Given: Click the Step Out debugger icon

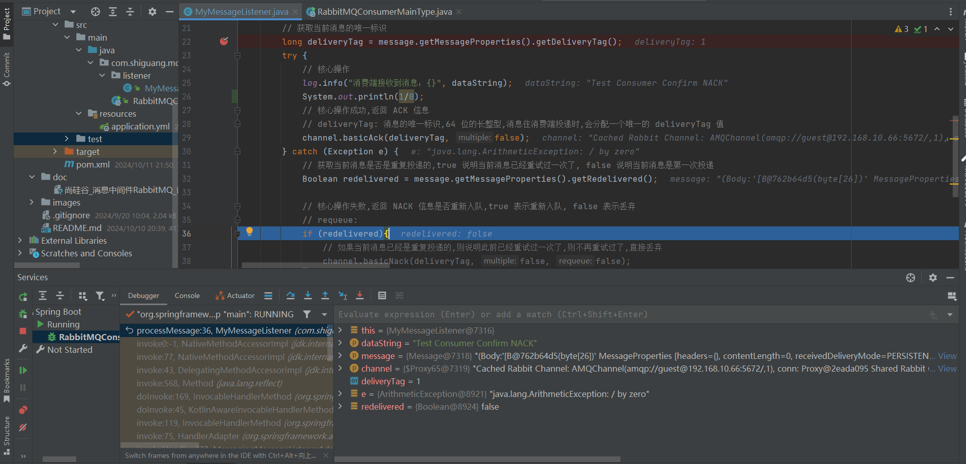Looking at the screenshot, I should pyautogui.click(x=325, y=295).
